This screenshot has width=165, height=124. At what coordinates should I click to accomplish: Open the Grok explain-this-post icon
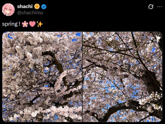coord(151,7)
